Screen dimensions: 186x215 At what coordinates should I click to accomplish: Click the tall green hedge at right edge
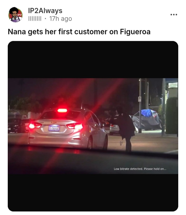tap(172, 116)
